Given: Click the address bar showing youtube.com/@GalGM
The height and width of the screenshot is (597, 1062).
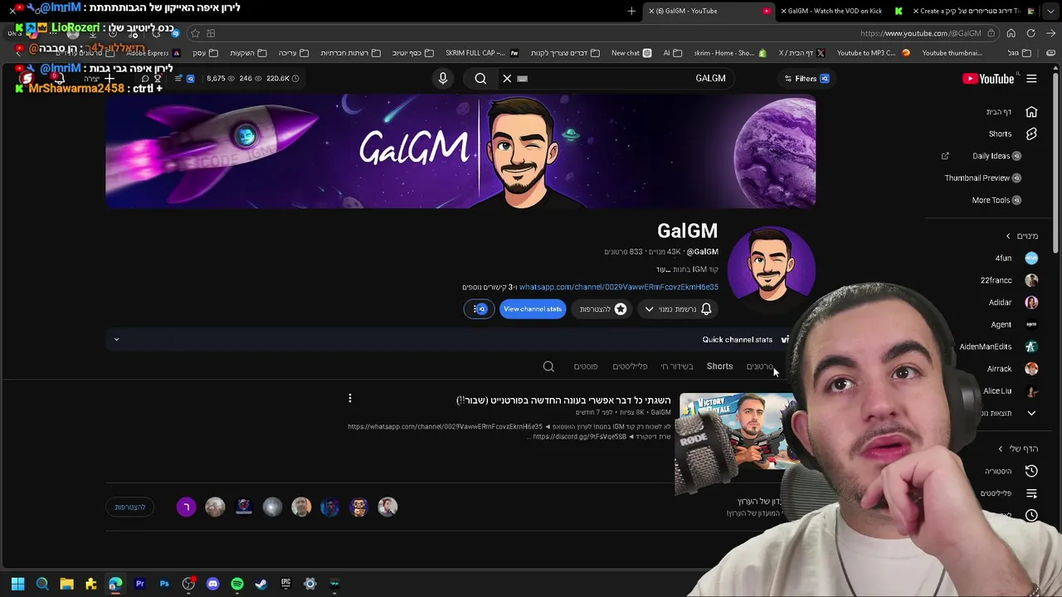Looking at the screenshot, I should pyautogui.click(x=921, y=33).
